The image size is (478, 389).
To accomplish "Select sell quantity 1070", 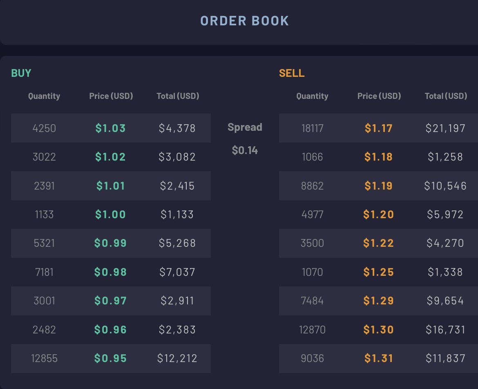I will pyautogui.click(x=313, y=272).
